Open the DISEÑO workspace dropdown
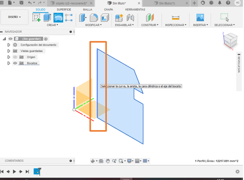 click(x=14, y=17)
